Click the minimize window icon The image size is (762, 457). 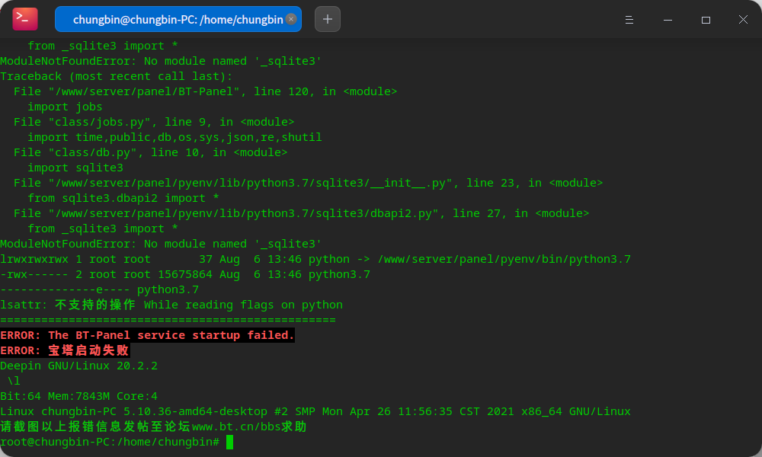[668, 20]
